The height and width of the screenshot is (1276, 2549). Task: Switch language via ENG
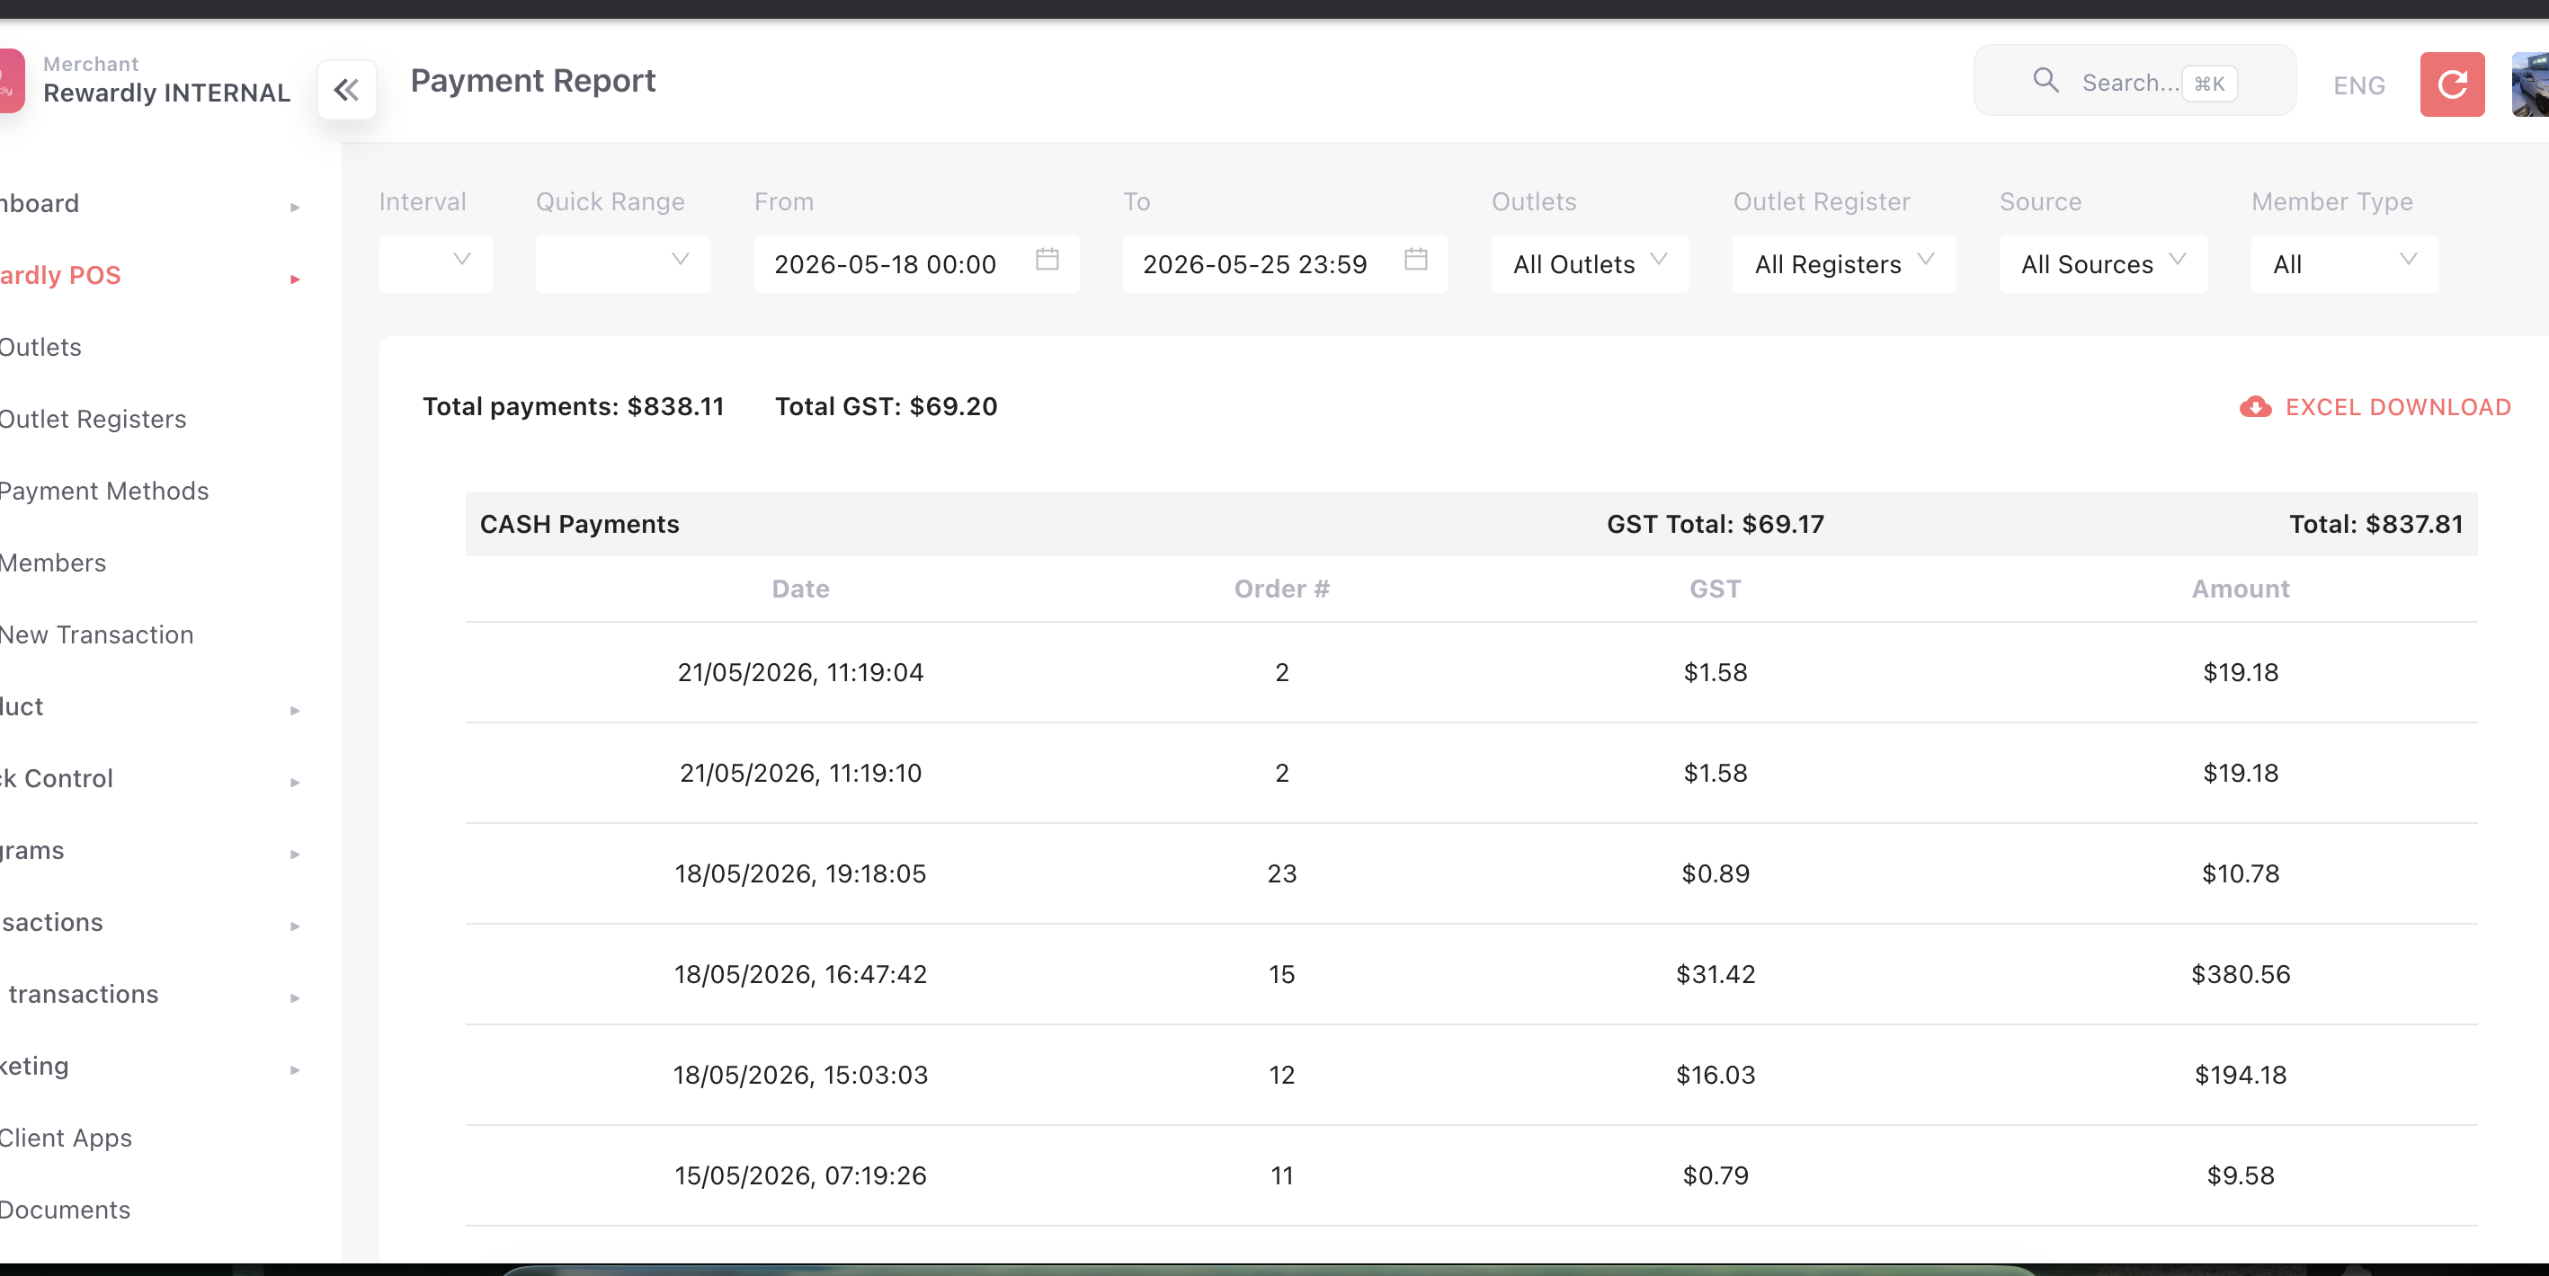coord(2359,86)
